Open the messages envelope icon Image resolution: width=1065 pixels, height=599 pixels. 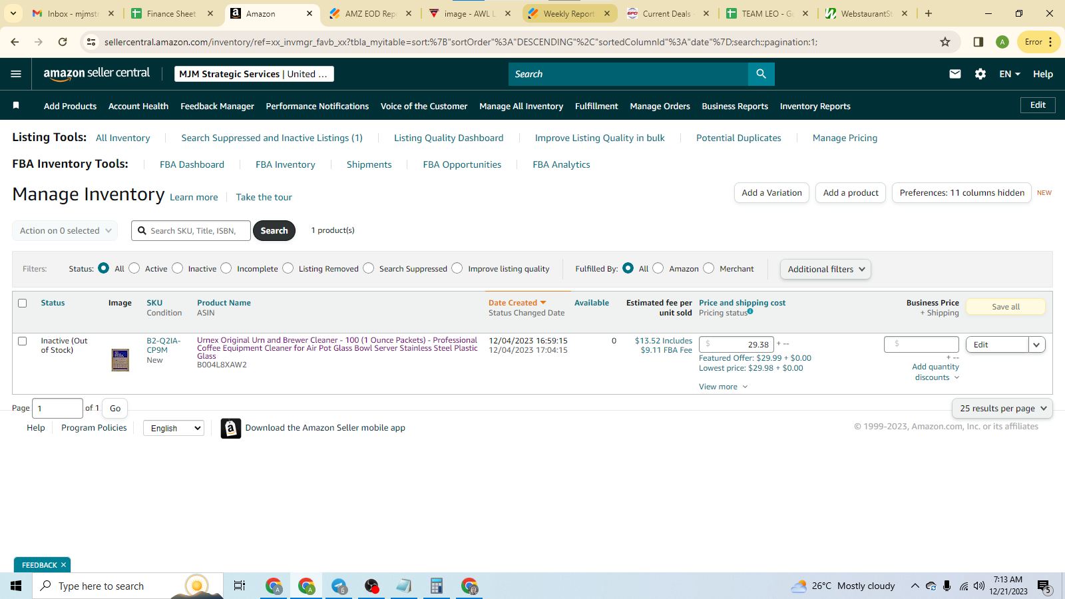click(955, 74)
